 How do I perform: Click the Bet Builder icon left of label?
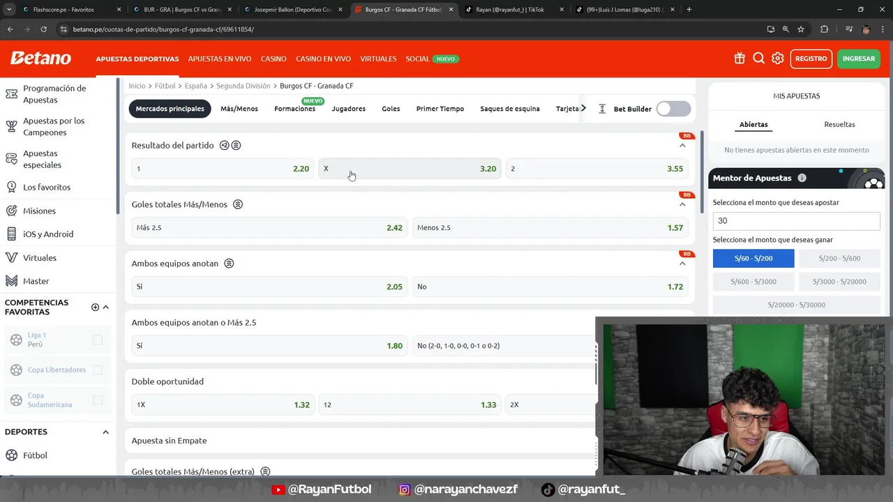click(x=602, y=109)
